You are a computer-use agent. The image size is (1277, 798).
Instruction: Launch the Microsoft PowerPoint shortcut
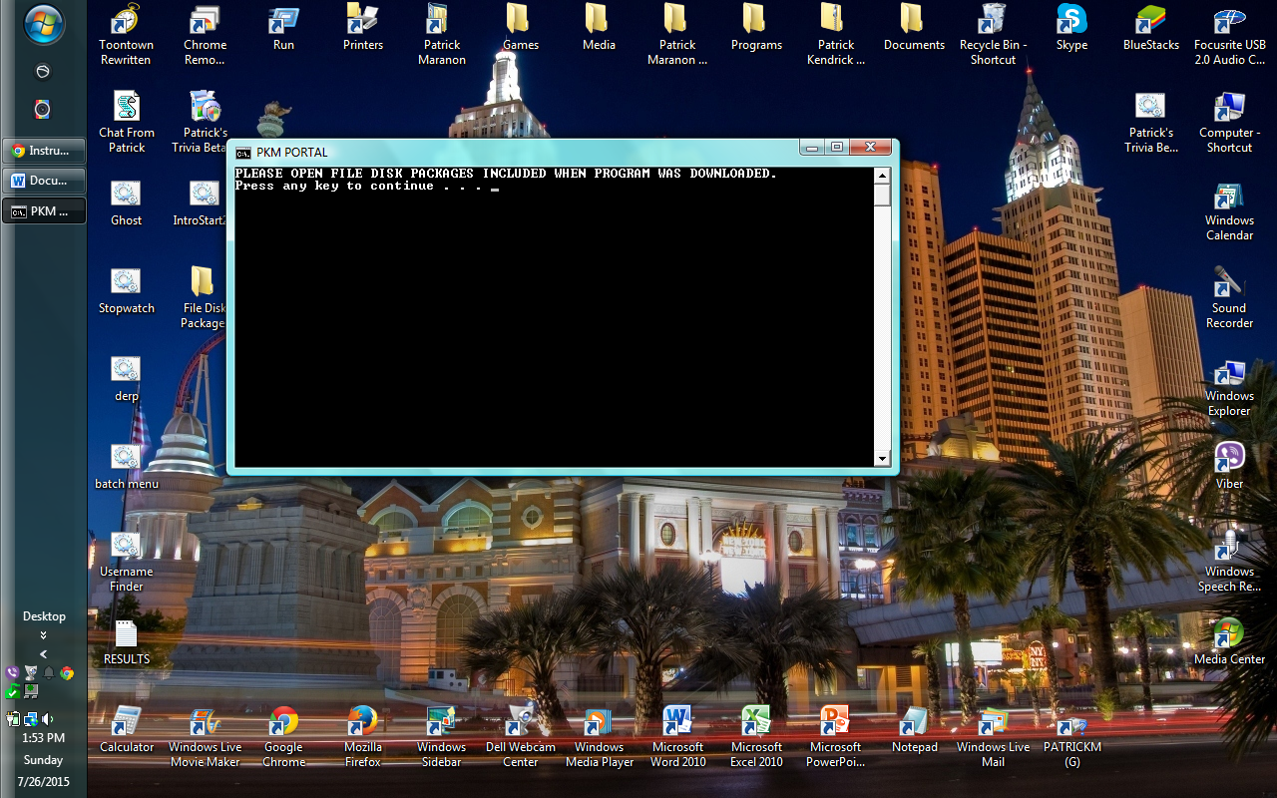pyautogui.click(x=835, y=736)
